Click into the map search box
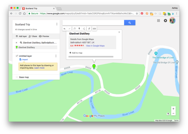 [93, 23]
